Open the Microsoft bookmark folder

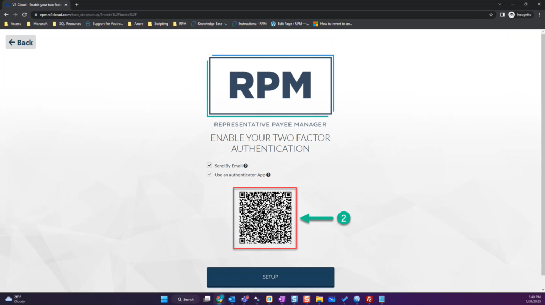click(x=37, y=24)
